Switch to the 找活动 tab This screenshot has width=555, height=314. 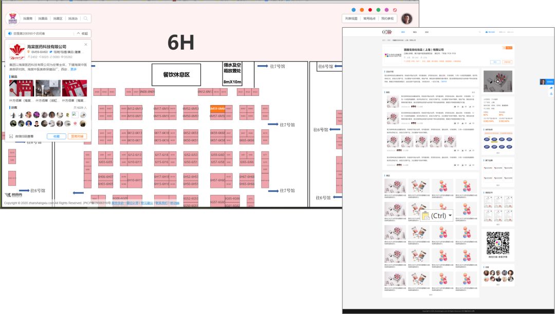(x=73, y=18)
